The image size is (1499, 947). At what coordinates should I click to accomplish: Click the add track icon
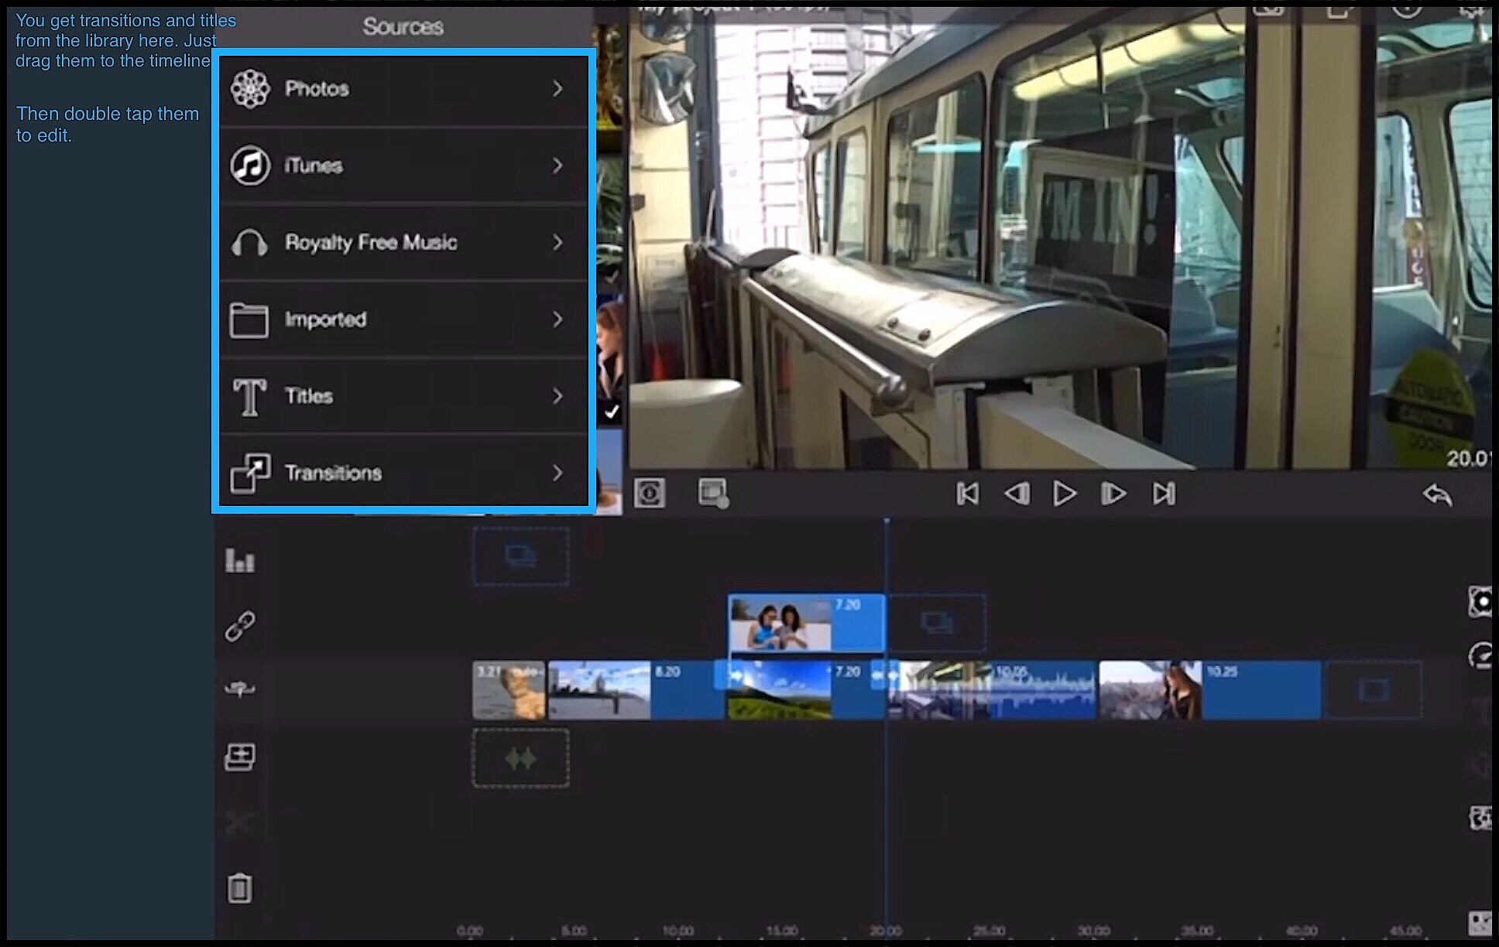click(239, 757)
